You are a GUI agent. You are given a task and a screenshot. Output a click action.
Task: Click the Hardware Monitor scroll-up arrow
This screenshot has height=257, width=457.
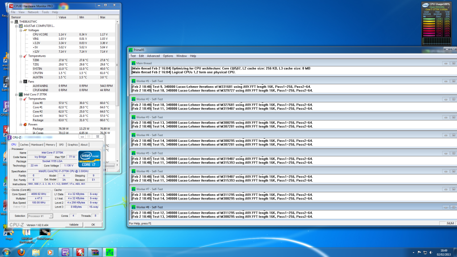117,21
